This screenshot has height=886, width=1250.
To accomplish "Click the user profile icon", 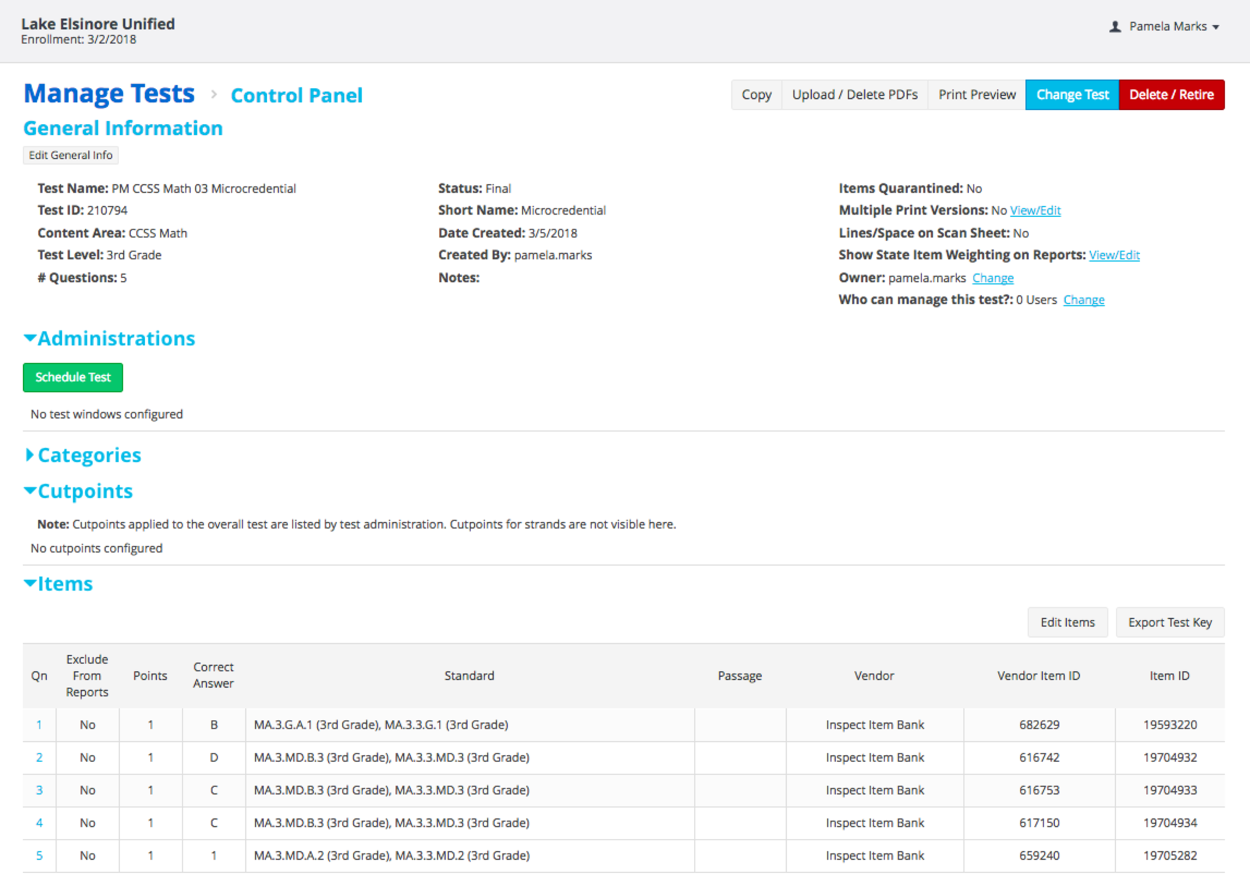I will 1115,27.
